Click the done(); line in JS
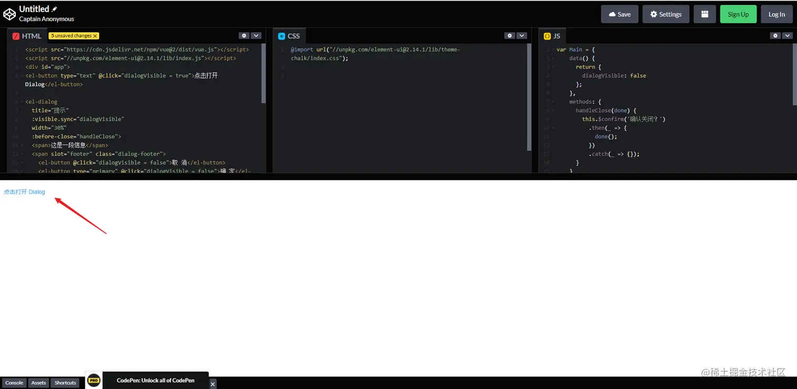This screenshot has width=797, height=389. [606, 136]
